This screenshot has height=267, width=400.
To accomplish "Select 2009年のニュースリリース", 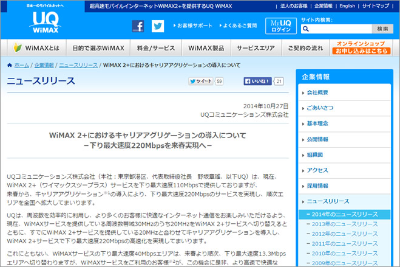I will pos(344,263).
